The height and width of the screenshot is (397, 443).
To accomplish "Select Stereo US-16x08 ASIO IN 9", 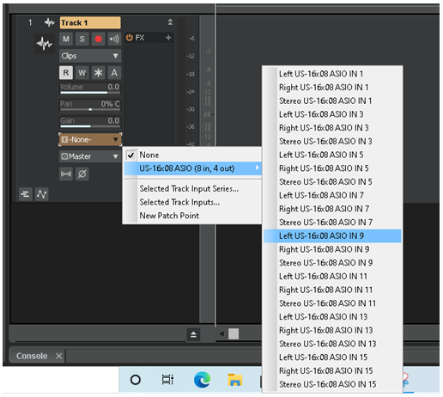I will coord(332,263).
